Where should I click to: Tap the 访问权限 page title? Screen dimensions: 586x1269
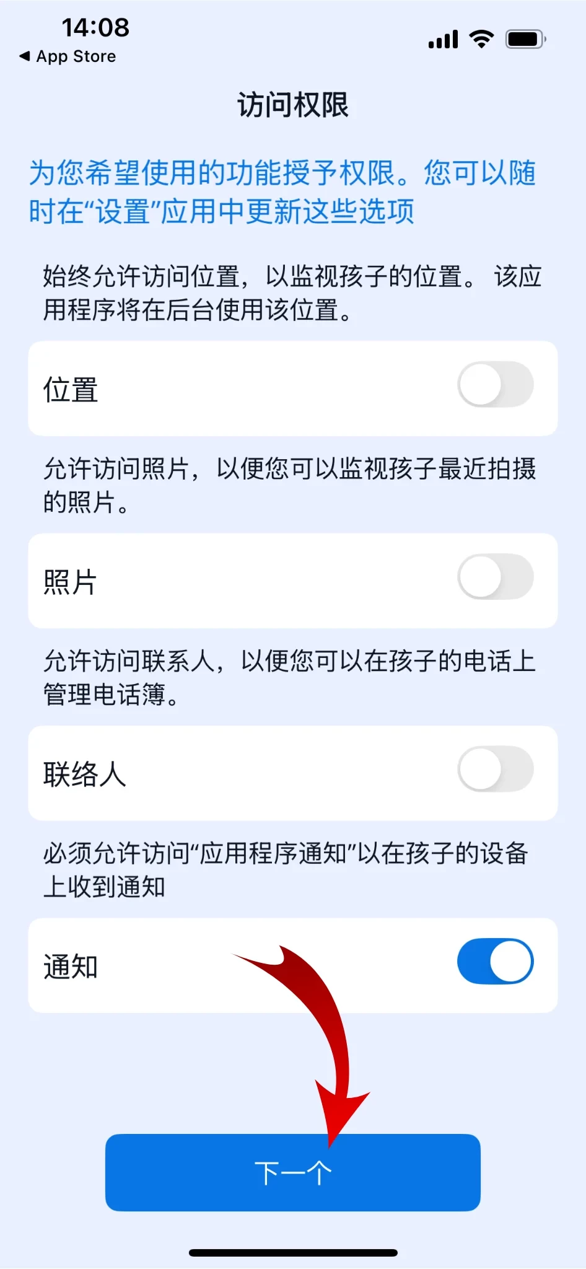pos(293,105)
